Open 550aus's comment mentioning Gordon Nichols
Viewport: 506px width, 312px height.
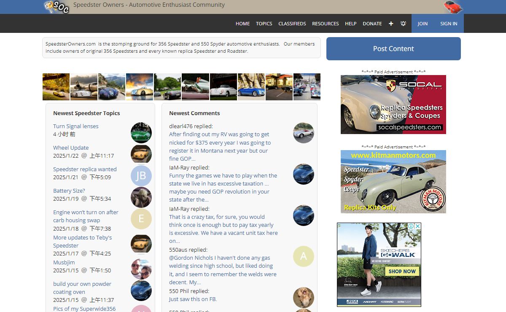(223, 270)
